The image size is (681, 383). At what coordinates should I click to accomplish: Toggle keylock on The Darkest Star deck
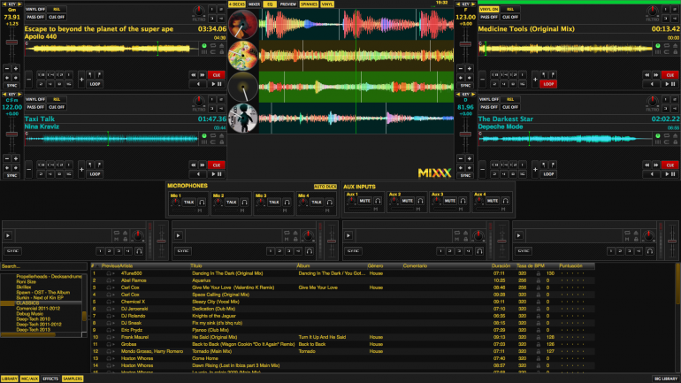[675, 142]
